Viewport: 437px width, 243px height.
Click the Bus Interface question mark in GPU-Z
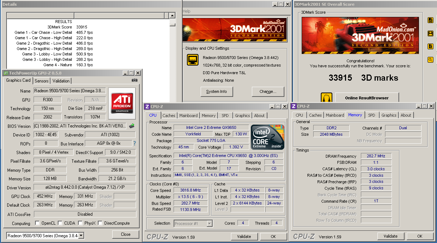[135, 143]
